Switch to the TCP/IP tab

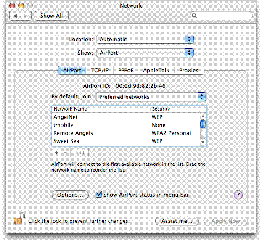click(x=100, y=70)
